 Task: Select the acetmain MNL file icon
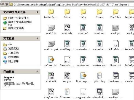coord(100,44)
